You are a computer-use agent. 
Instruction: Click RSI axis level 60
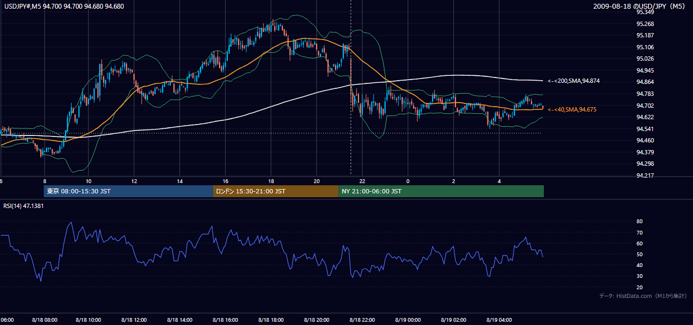(x=639, y=243)
